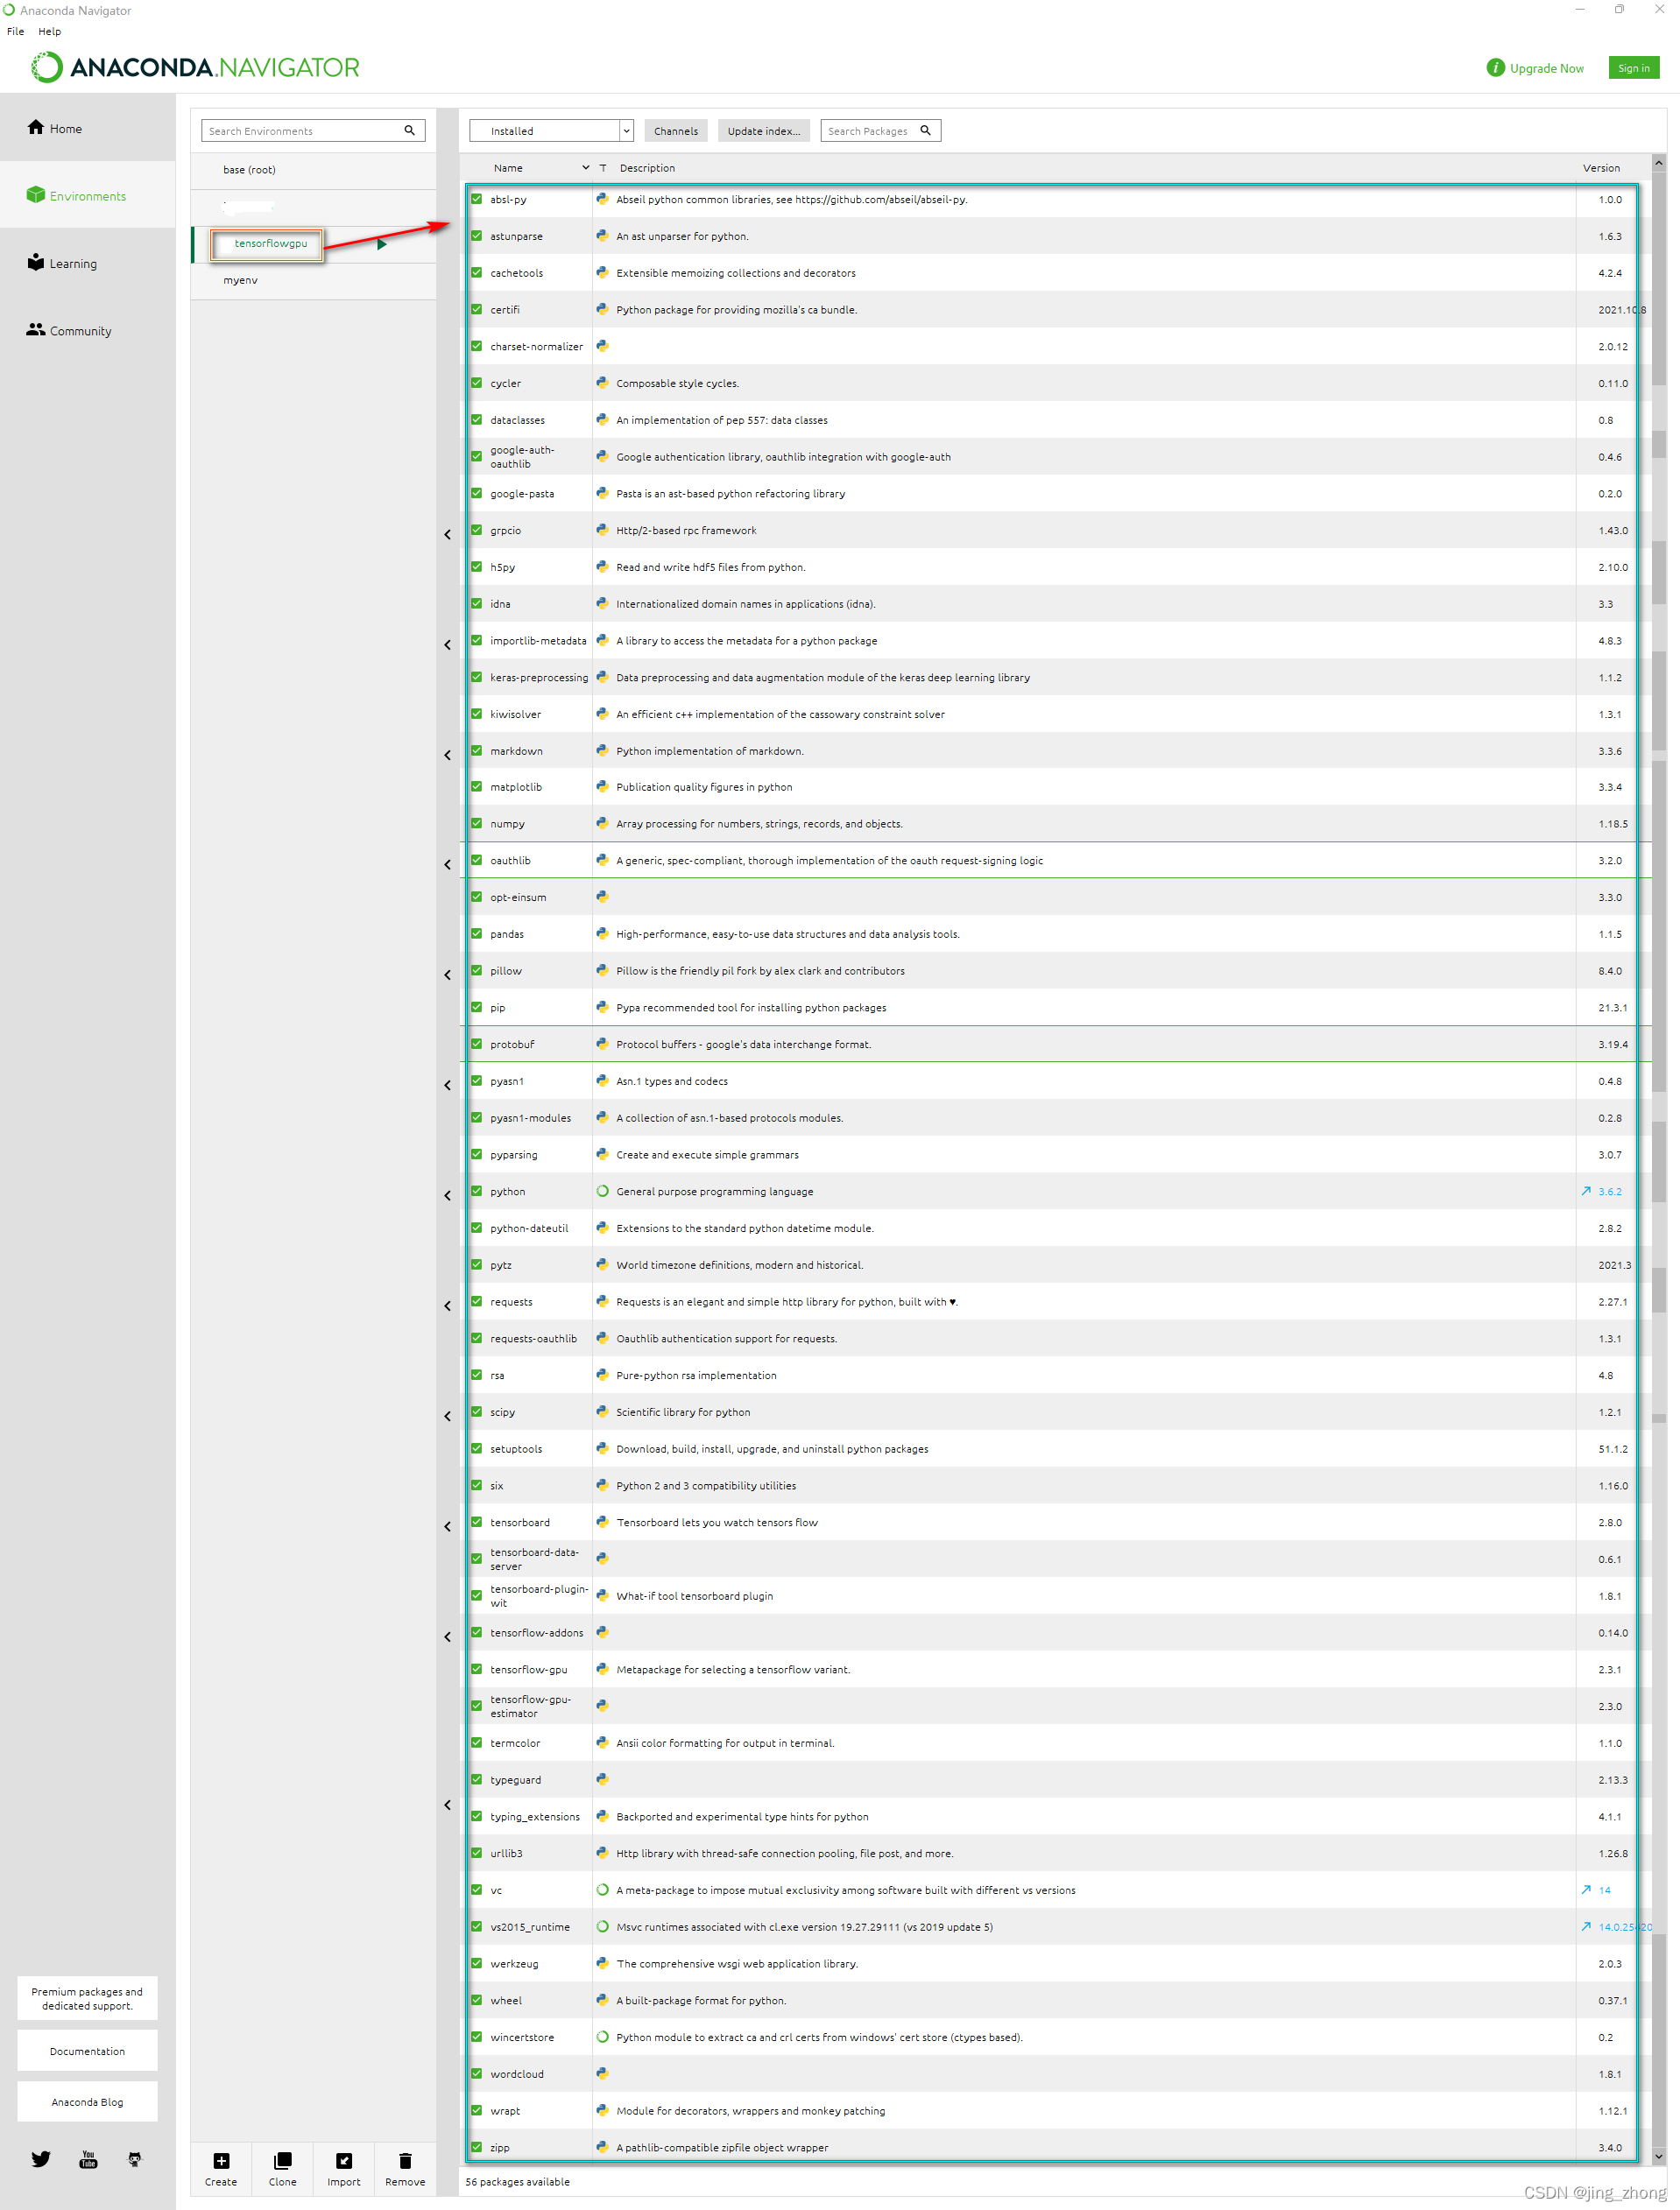Click the scrollbar up arrow
Image resolution: width=1680 pixels, height=2210 pixels.
pyautogui.click(x=1658, y=162)
